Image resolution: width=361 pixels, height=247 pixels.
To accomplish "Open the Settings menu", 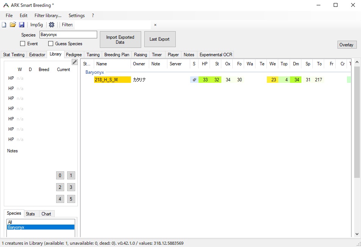I will [77, 16].
